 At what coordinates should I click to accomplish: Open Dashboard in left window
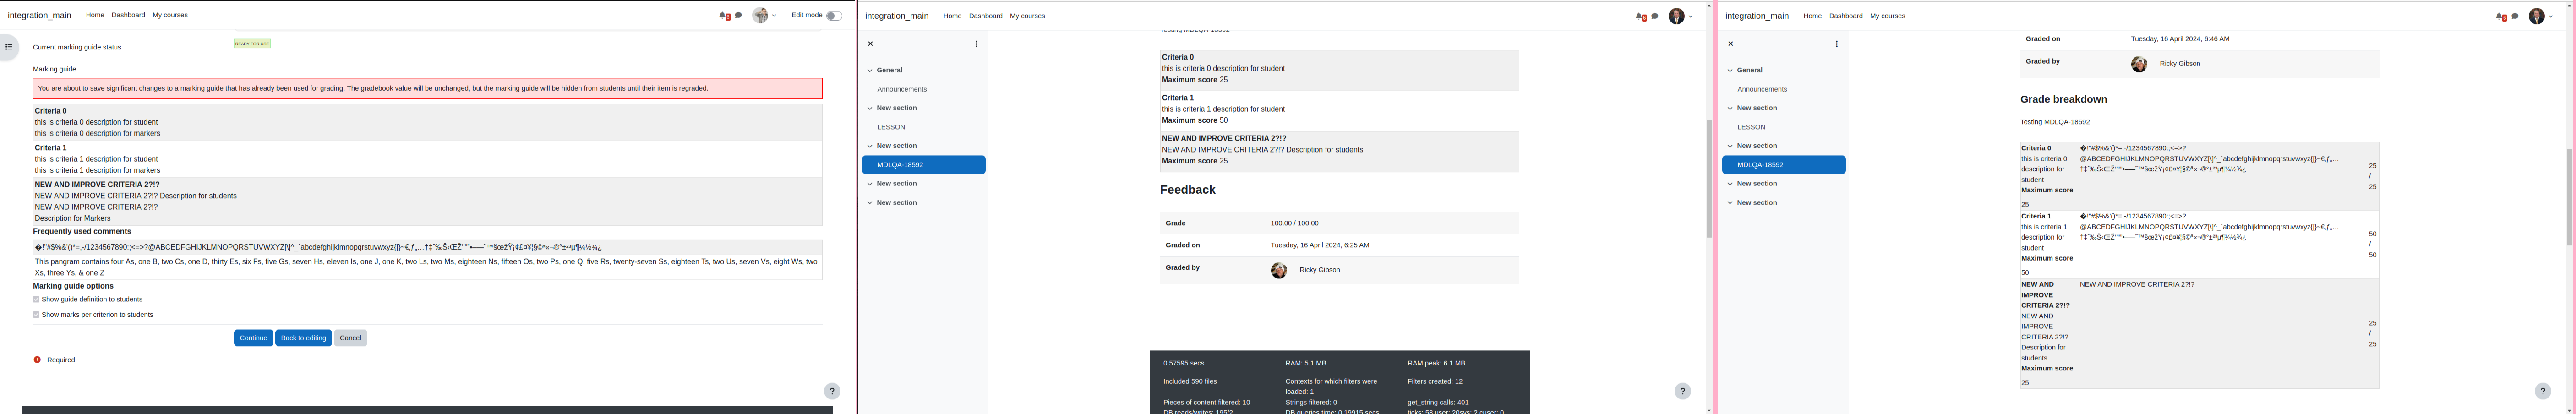[x=128, y=15]
